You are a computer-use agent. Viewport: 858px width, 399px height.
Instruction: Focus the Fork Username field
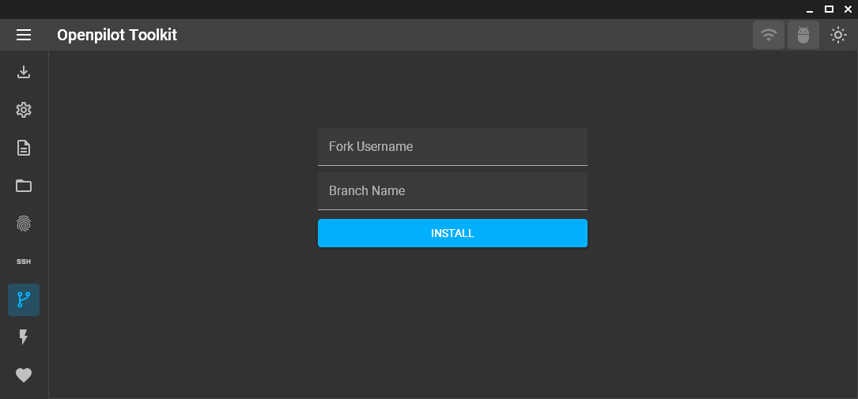452,146
